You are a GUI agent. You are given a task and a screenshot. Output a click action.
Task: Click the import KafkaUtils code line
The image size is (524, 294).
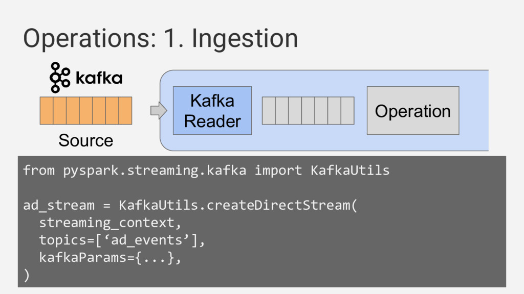(206, 170)
